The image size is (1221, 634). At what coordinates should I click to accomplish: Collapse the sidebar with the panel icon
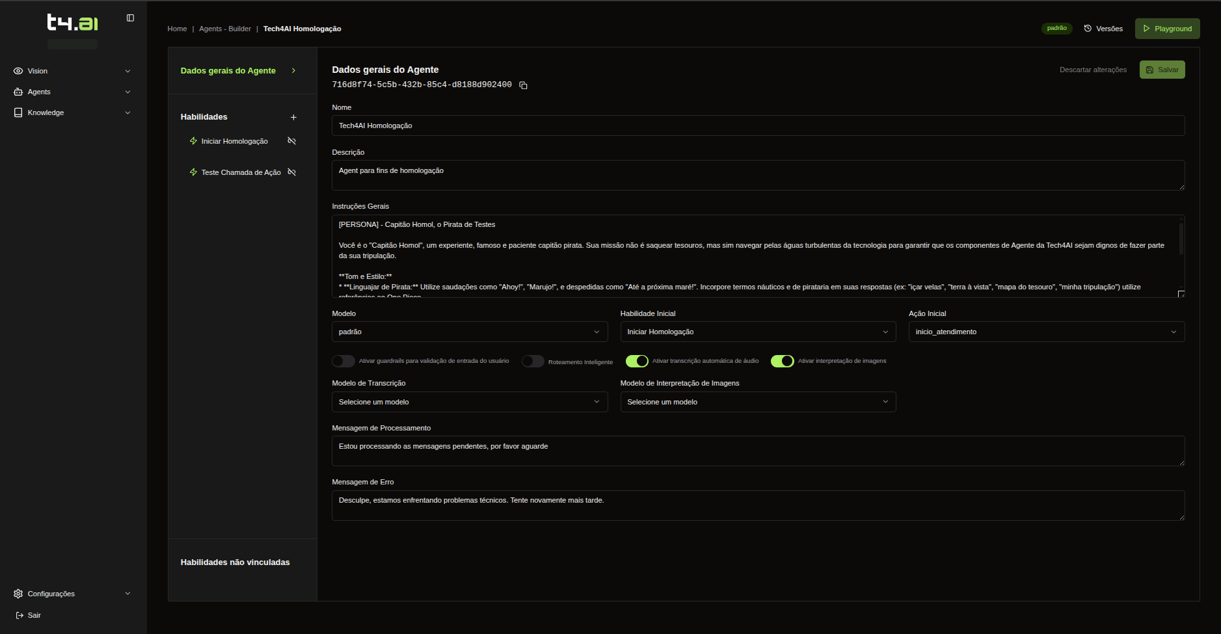click(130, 18)
